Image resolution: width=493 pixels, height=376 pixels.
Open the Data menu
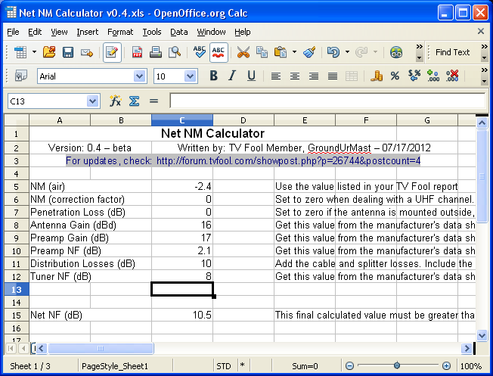point(179,32)
